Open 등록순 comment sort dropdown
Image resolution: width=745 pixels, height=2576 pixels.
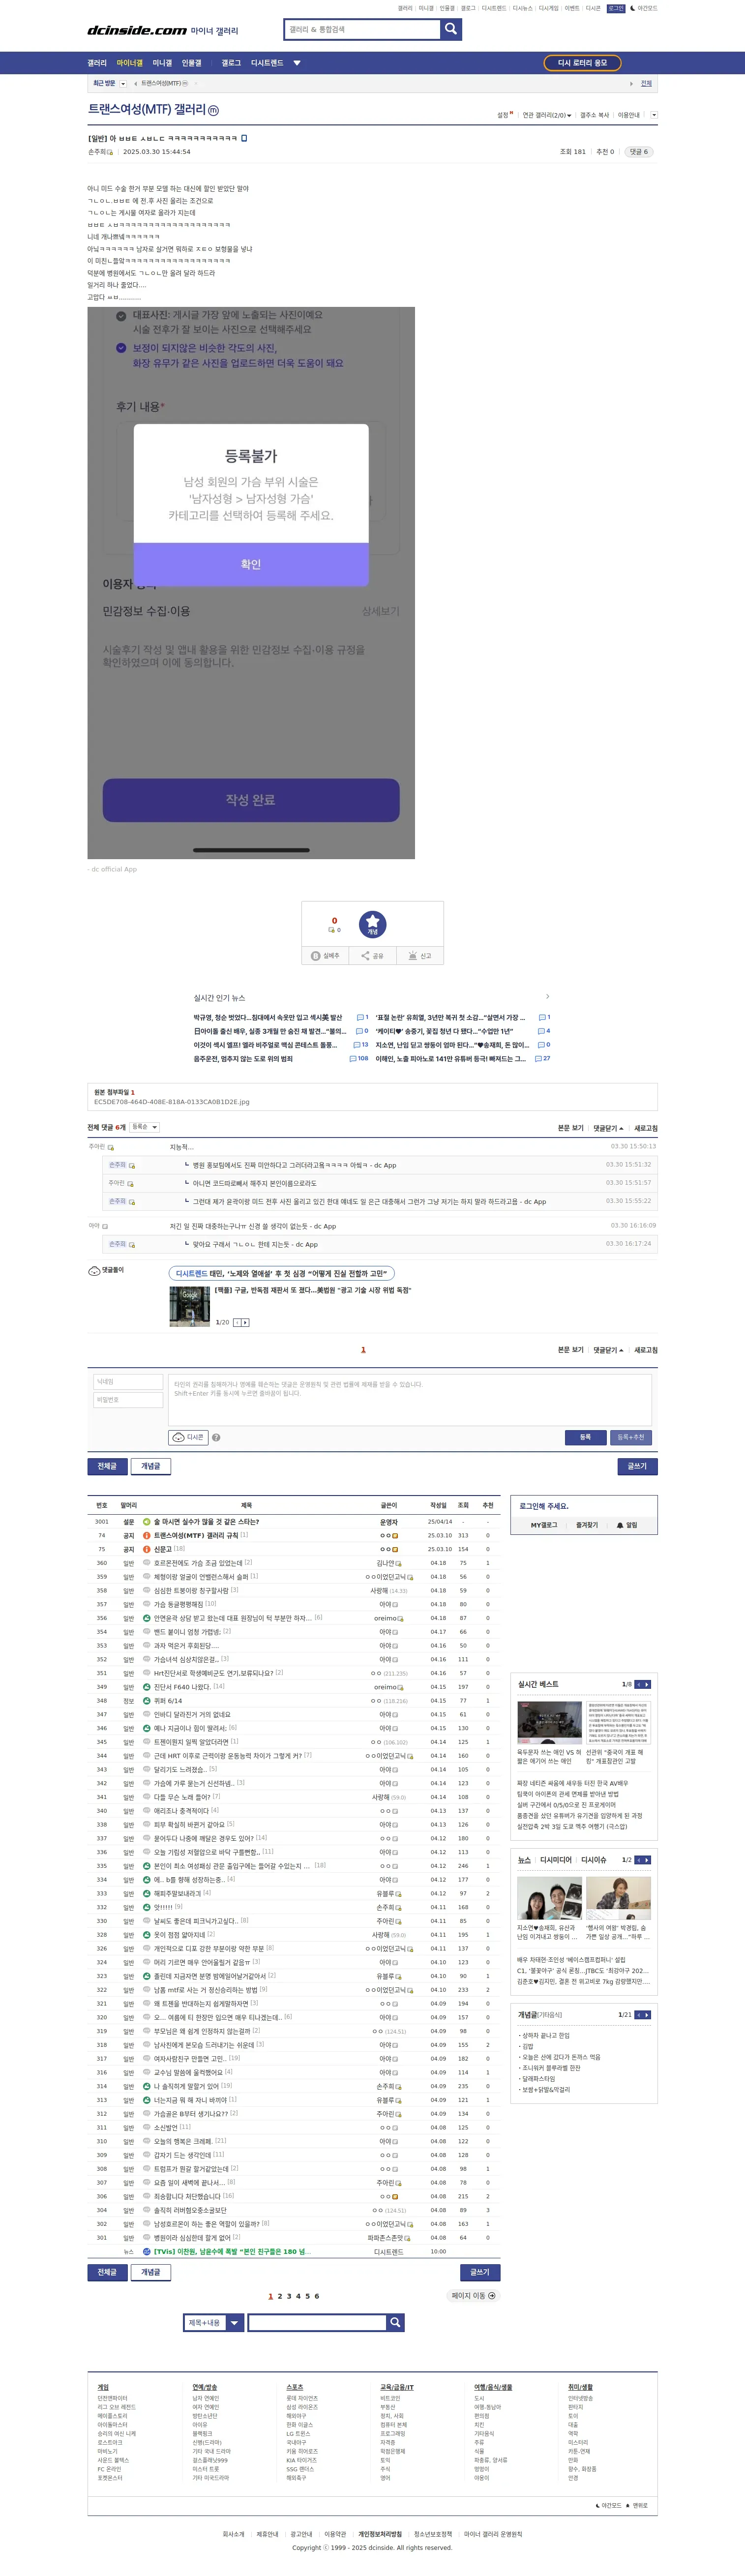pos(144,1127)
